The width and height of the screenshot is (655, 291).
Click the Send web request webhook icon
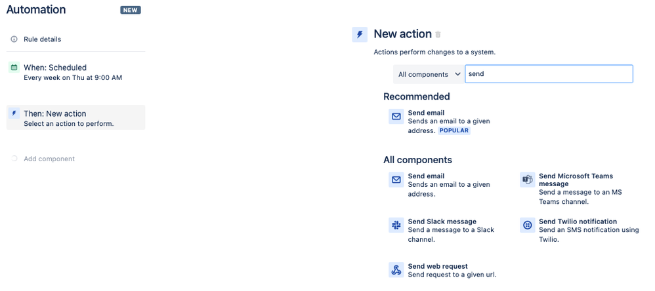pyautogui.click(x=396, y=270)
